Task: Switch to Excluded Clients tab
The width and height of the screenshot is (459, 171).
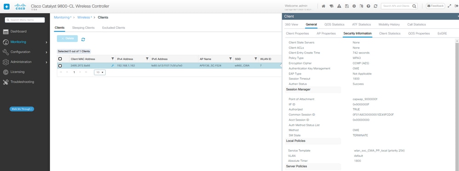Action: pos(113,28)
